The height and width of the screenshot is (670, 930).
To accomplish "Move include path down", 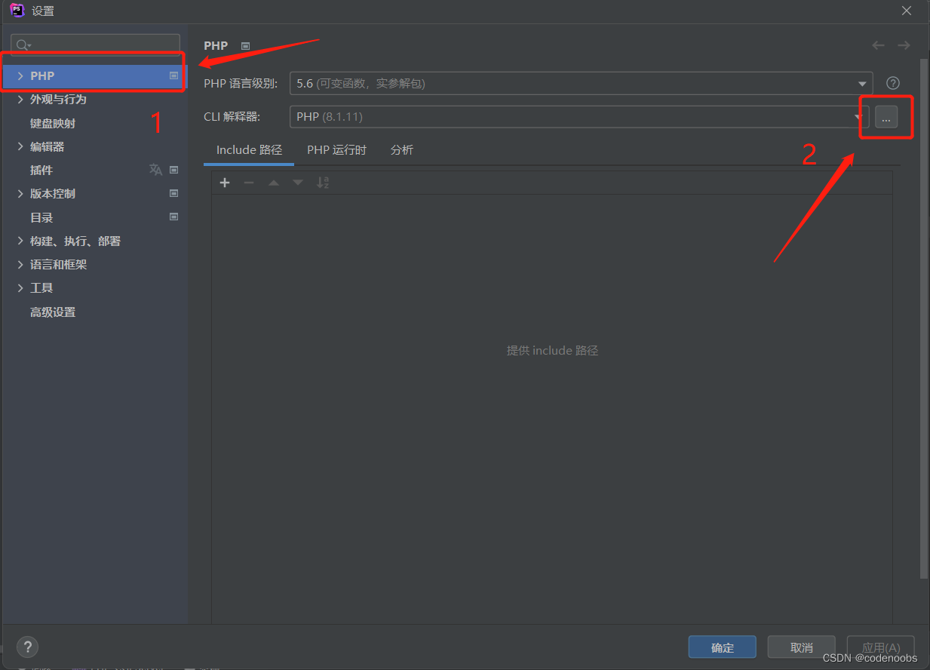I will 298,183.
